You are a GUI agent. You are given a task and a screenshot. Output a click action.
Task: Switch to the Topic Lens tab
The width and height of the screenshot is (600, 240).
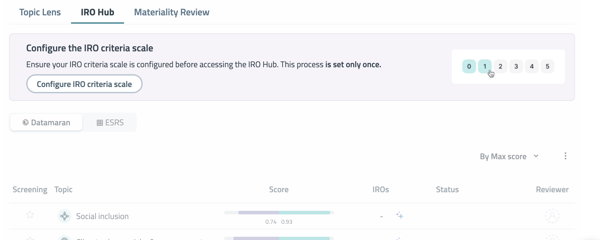click(x=40, y=12)
